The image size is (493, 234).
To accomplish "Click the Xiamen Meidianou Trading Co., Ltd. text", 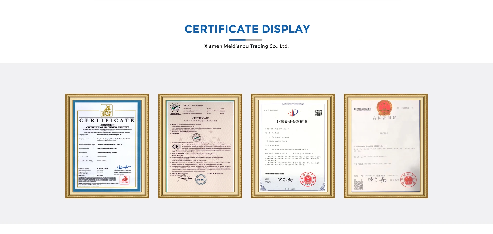I will click(246, 46).
